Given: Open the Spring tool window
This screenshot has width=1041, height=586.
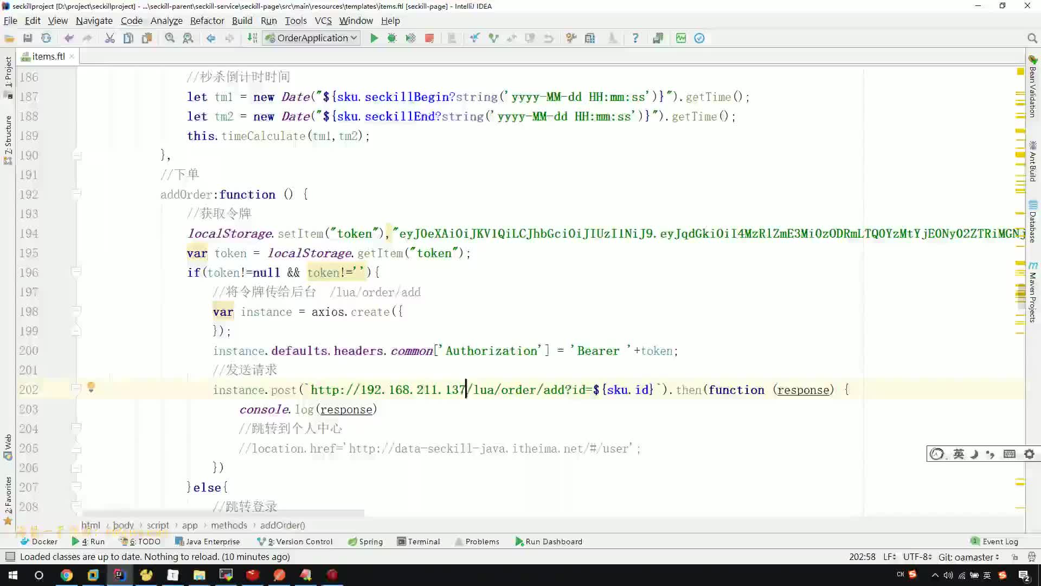Looking at the screenshot, I should coord(365,542).
